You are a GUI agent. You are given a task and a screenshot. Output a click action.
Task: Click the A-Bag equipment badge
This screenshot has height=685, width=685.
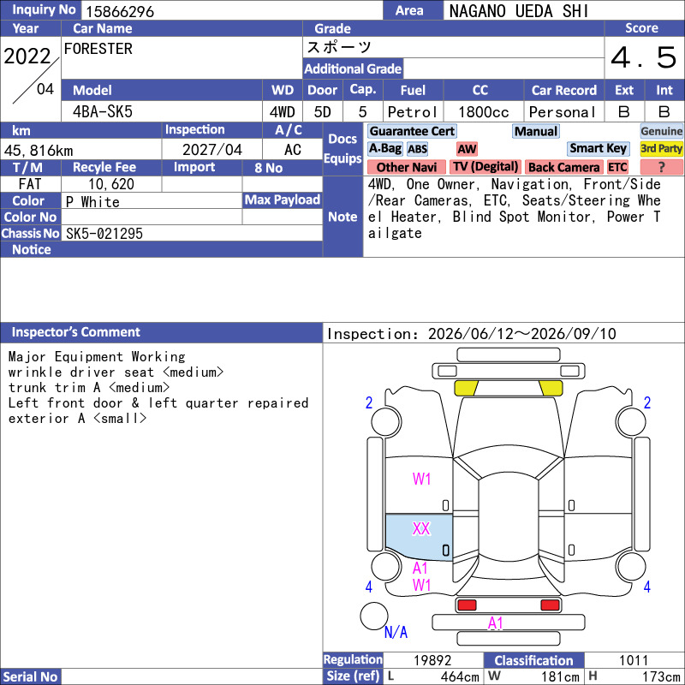tap(384, 148)
